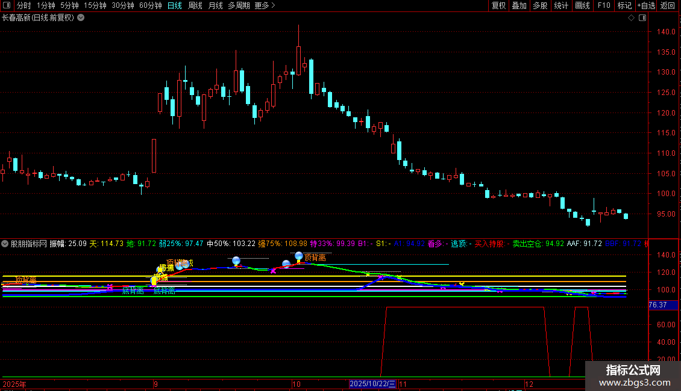
Task: Add stock to watchlist with +自选
Action: 645,5
